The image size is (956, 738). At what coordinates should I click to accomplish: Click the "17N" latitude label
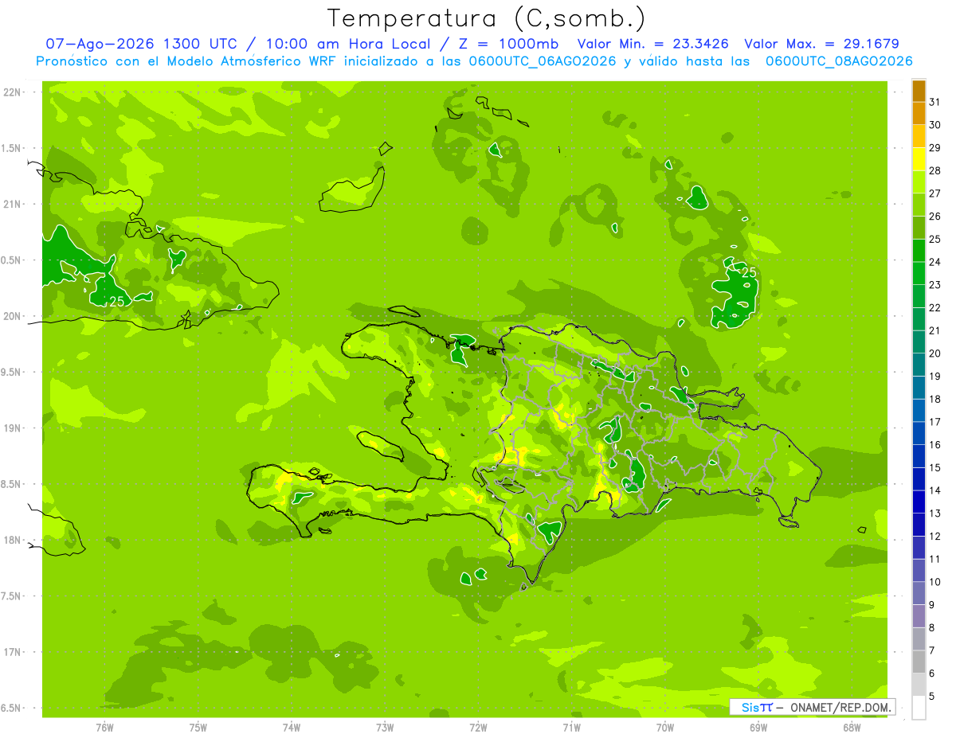point(12,652)
